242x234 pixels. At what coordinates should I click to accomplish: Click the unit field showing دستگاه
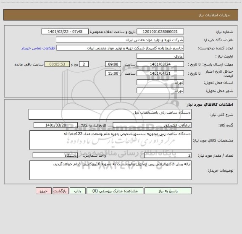click(55, 155)
